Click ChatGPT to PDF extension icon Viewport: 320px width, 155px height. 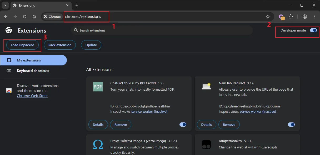tap(98, 87)
